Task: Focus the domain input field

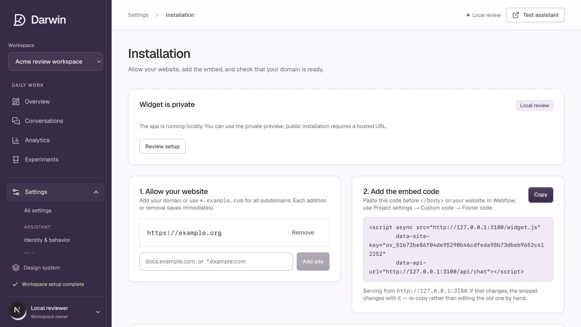Action: click(x=216, y=262)
